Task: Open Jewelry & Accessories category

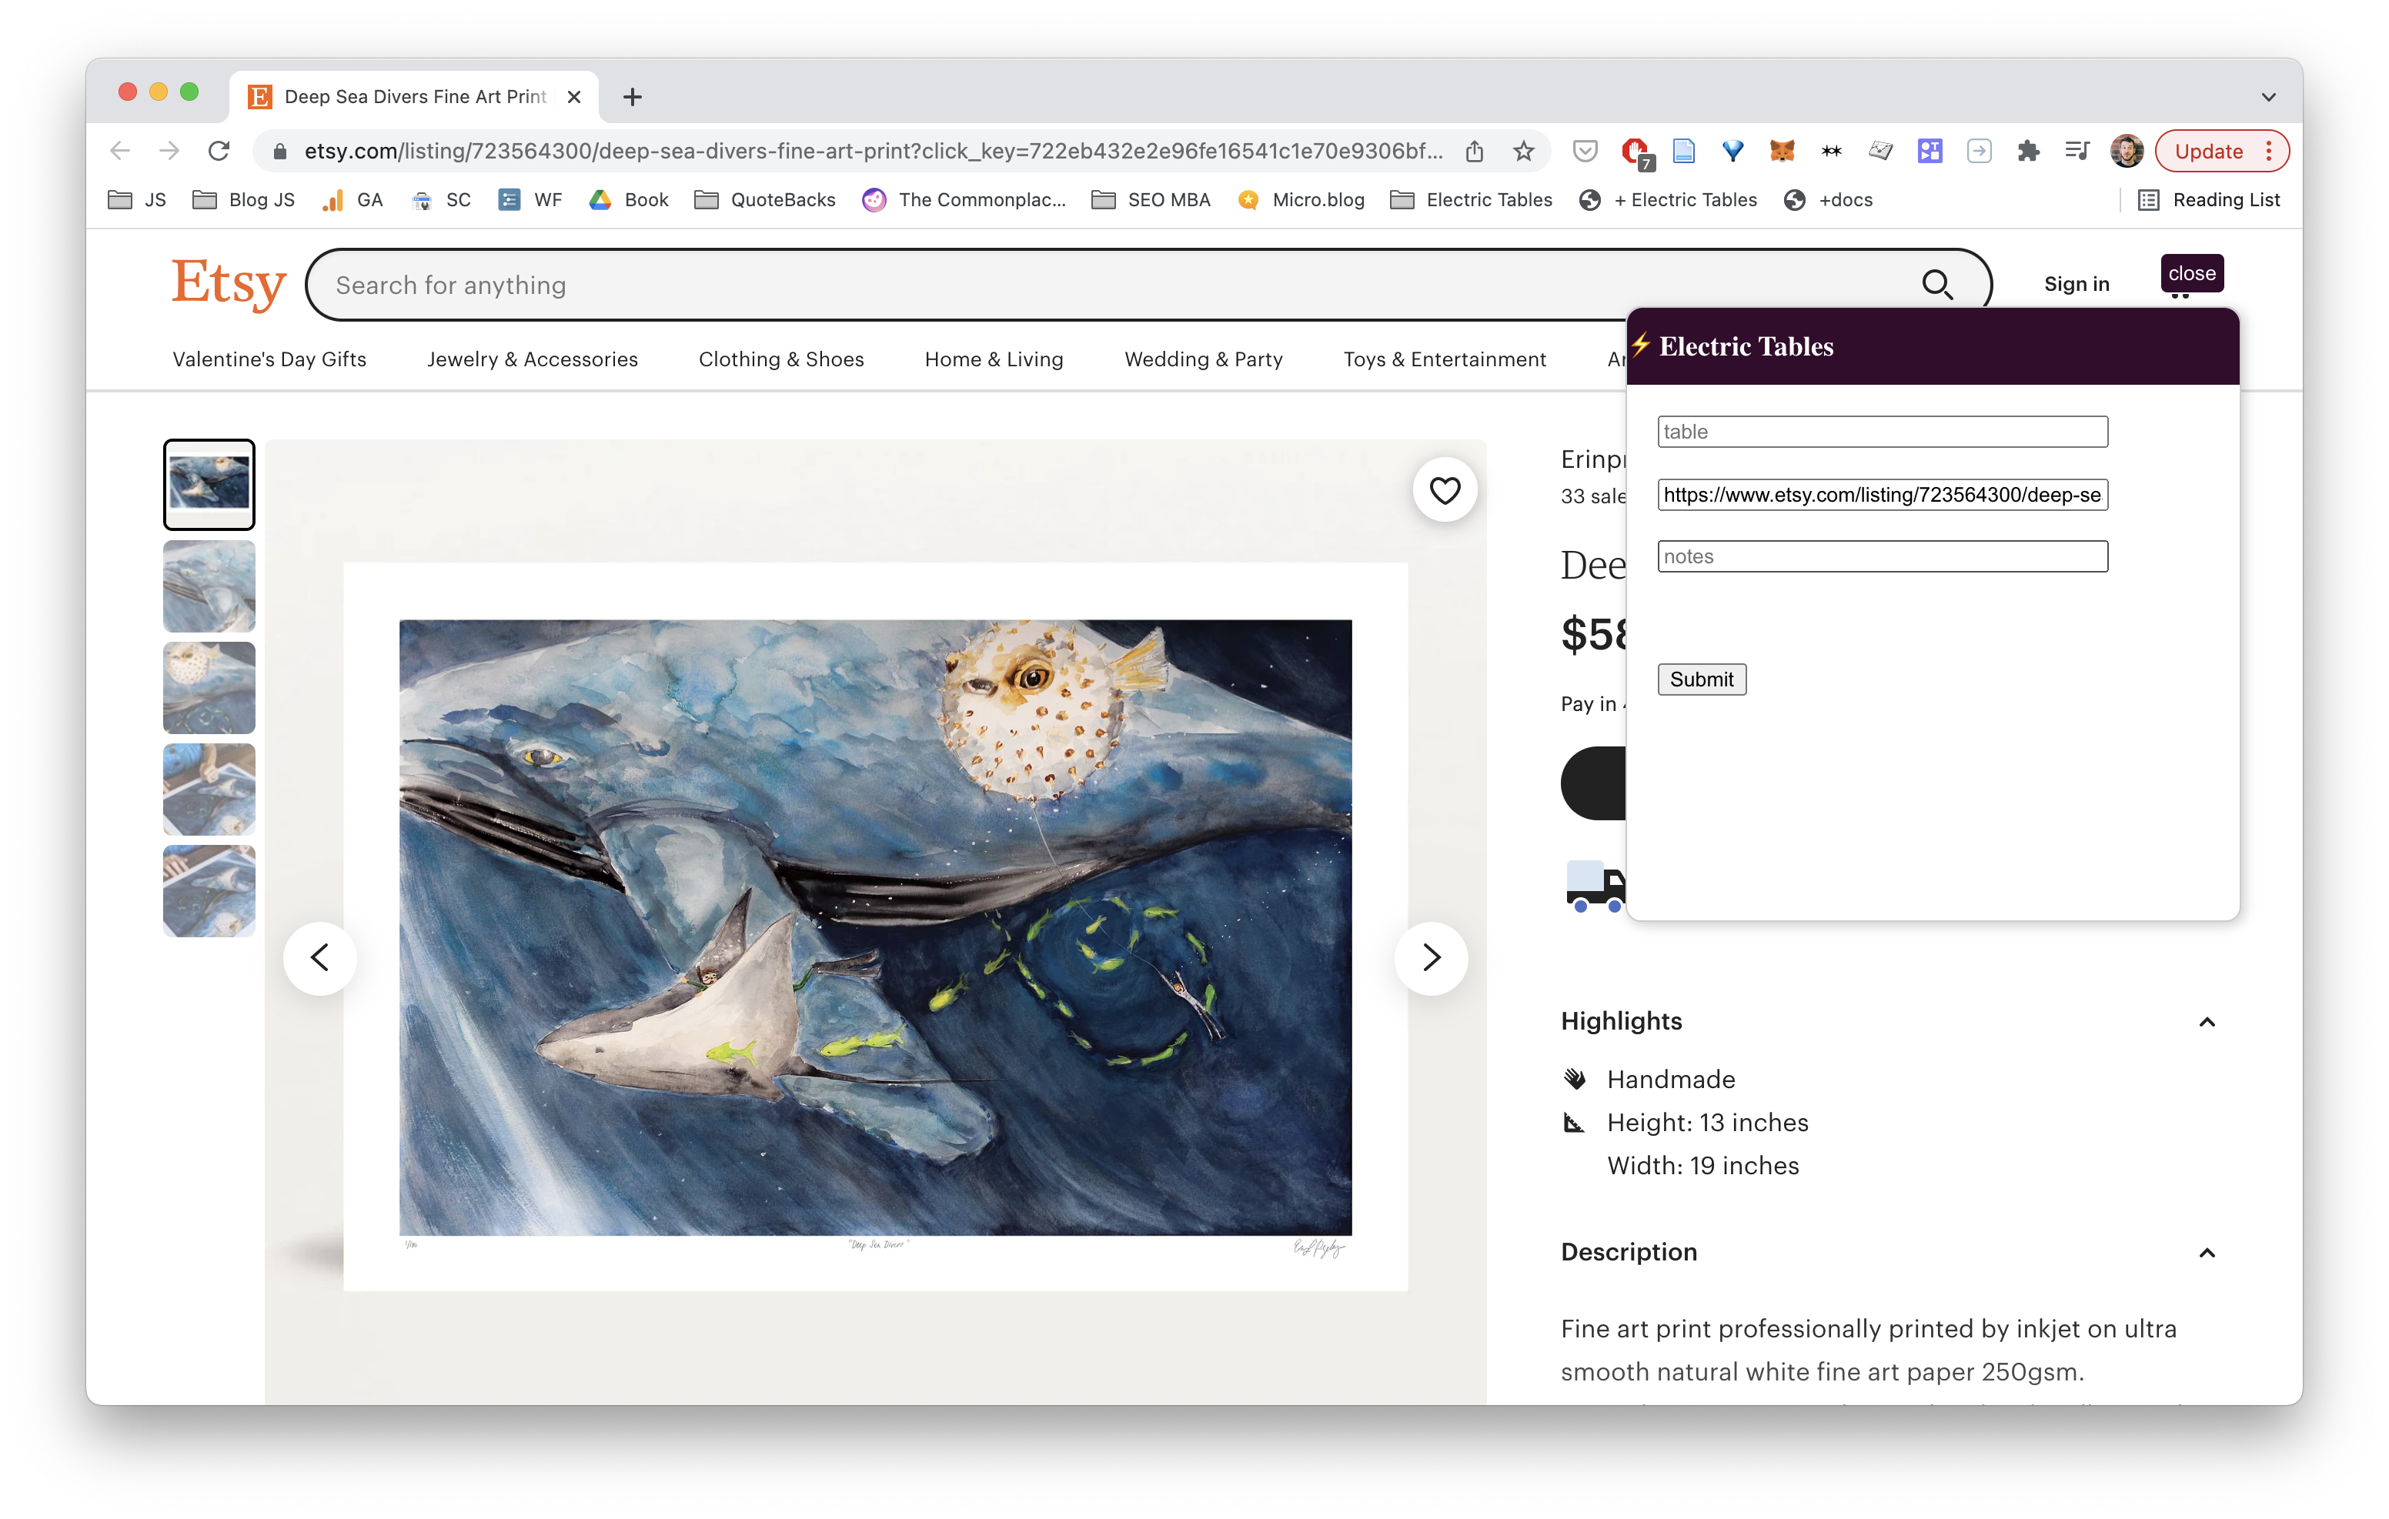Action: 533,359
